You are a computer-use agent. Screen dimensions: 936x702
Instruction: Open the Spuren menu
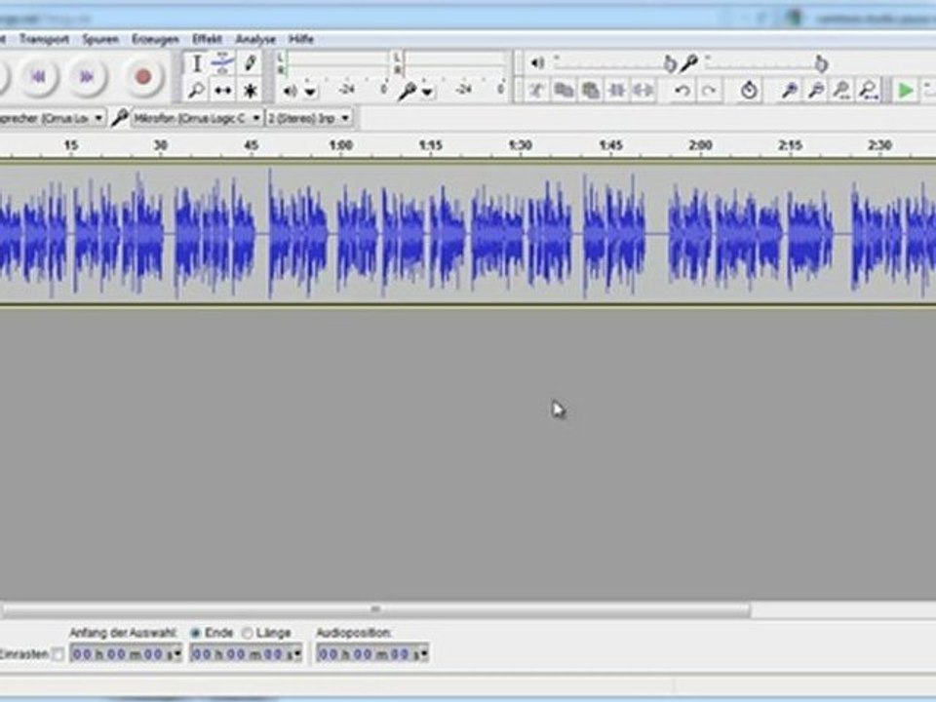[100, 39]
